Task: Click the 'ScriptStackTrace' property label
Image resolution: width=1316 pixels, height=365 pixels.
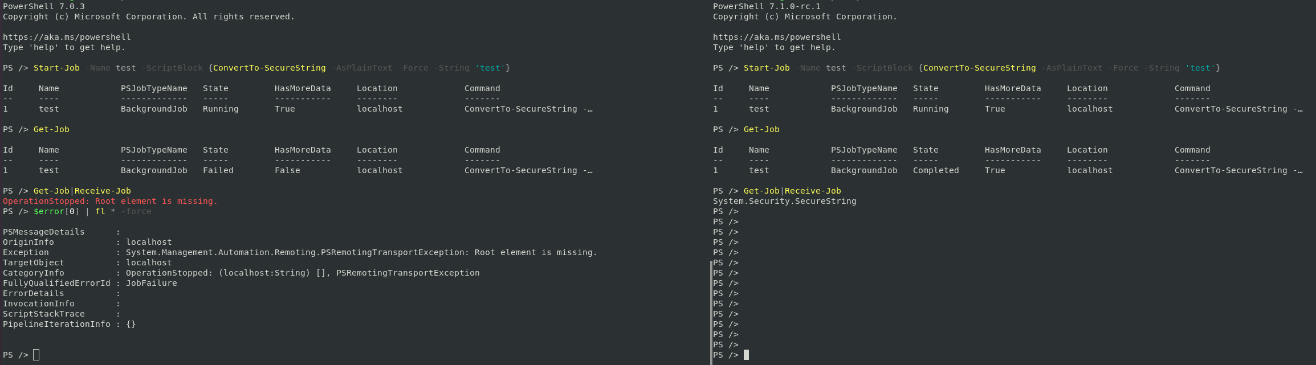Action: coord(44,314)
